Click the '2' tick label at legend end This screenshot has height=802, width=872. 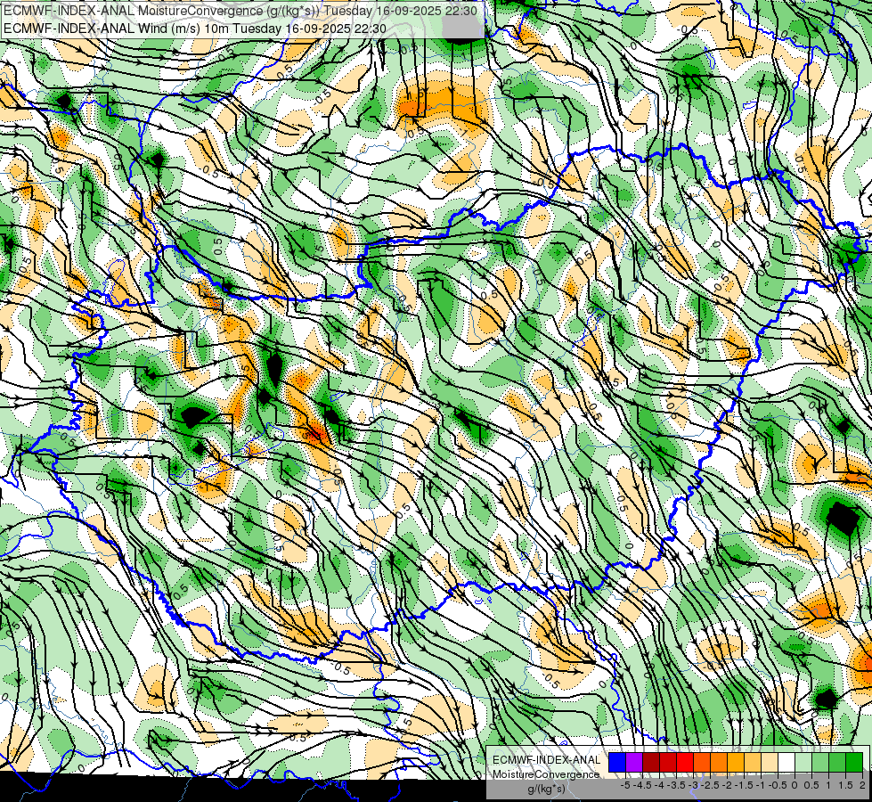862,785
